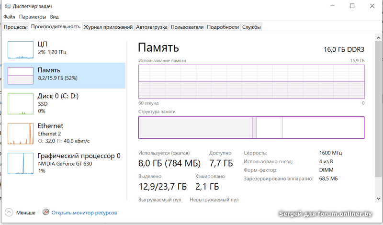
Task: Click the Выгружаемый пул label
Action: pyautogui.click(x=160, y=200)
